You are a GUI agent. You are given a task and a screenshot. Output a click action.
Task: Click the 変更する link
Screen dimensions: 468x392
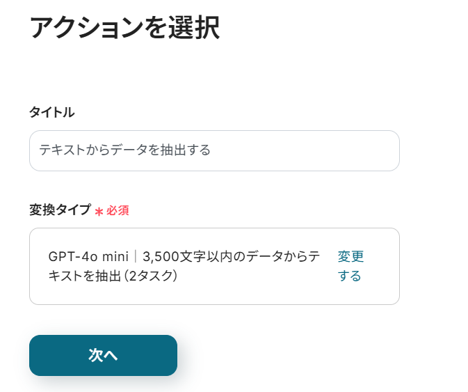pos(350,266)
